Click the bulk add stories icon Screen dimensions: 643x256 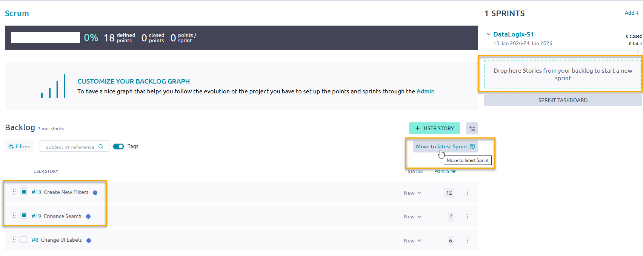click(472, 128)
